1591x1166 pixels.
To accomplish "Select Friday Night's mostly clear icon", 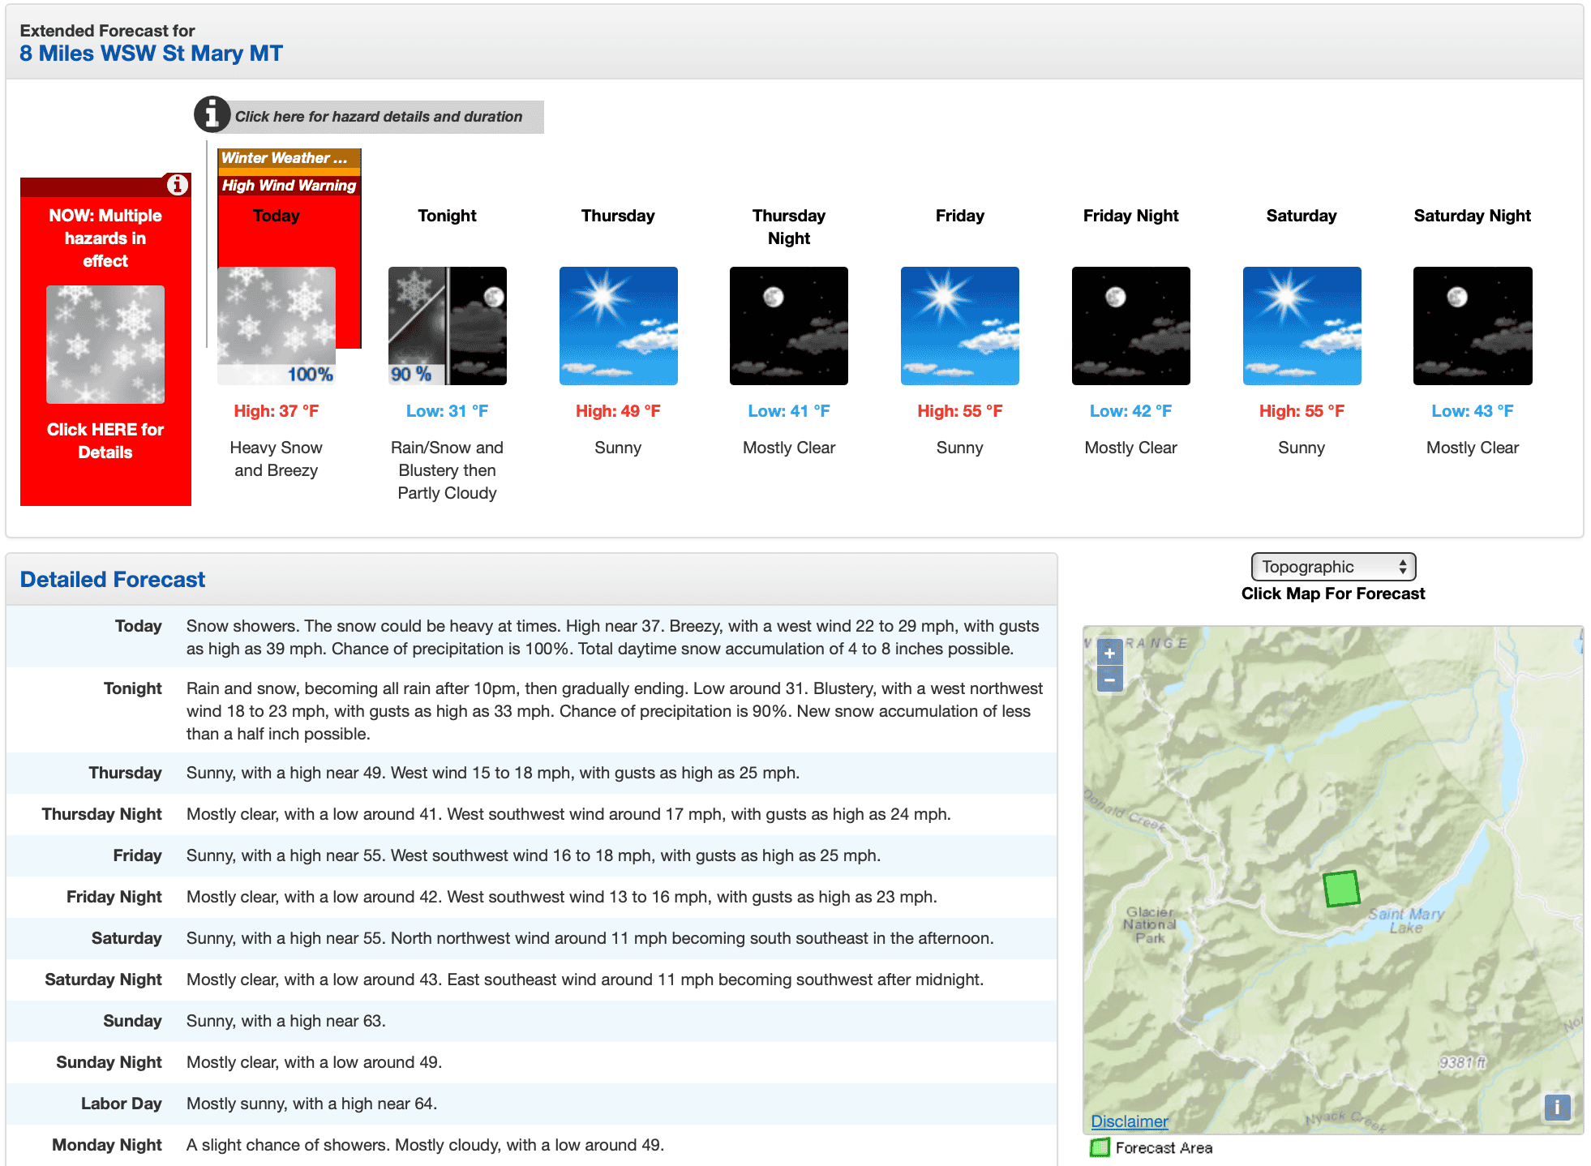I will click(1131, 326).
